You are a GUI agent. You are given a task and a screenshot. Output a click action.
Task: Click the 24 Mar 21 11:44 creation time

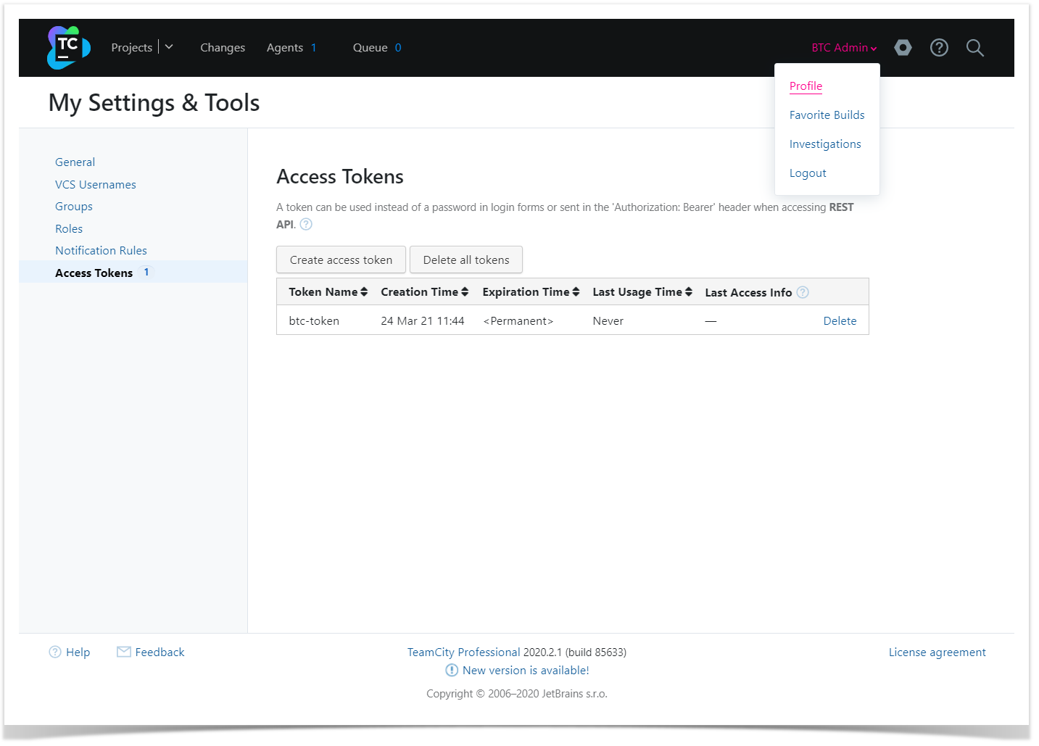423,320
